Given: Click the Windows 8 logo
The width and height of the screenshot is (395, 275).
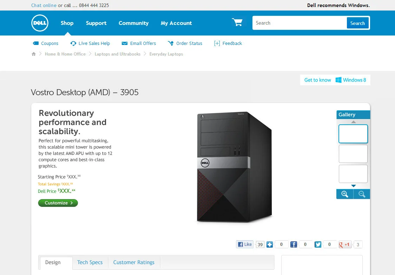Looking at the screenshot, I should pos(338,80).
